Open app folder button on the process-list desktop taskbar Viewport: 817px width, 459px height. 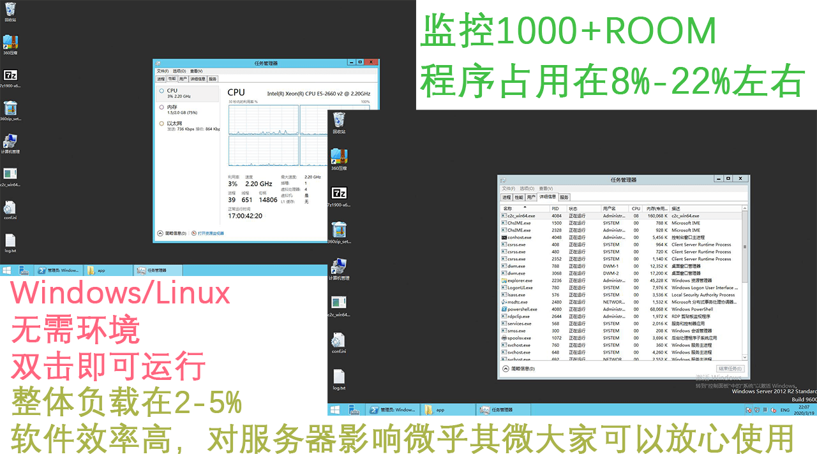coord(447,410)
